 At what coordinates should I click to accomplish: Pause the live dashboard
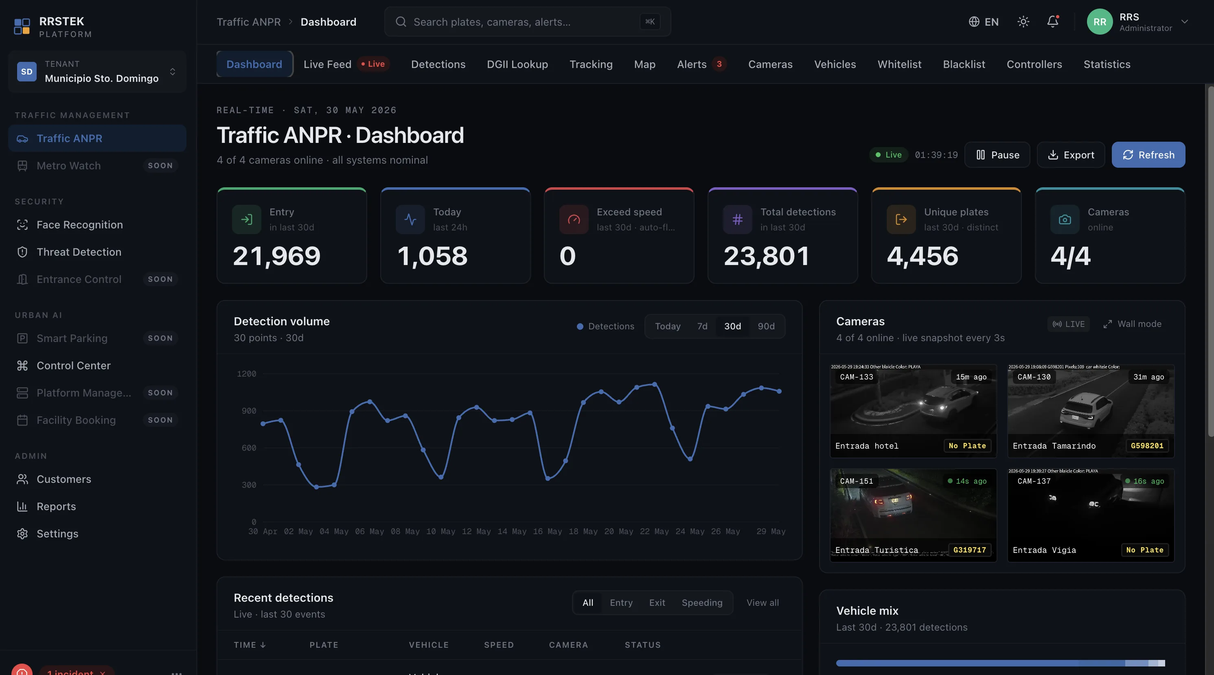pos(997,155)
